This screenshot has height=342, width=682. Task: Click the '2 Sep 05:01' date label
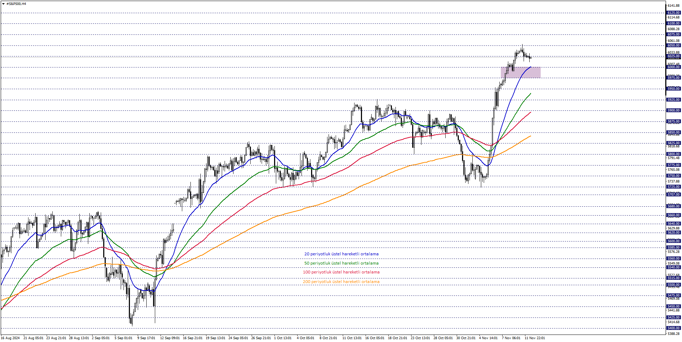[101, 338]
